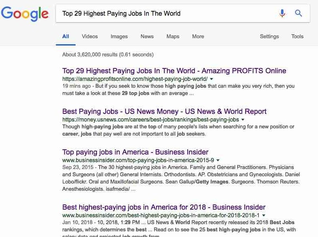Switch to the Images tab

coord(119,37)
